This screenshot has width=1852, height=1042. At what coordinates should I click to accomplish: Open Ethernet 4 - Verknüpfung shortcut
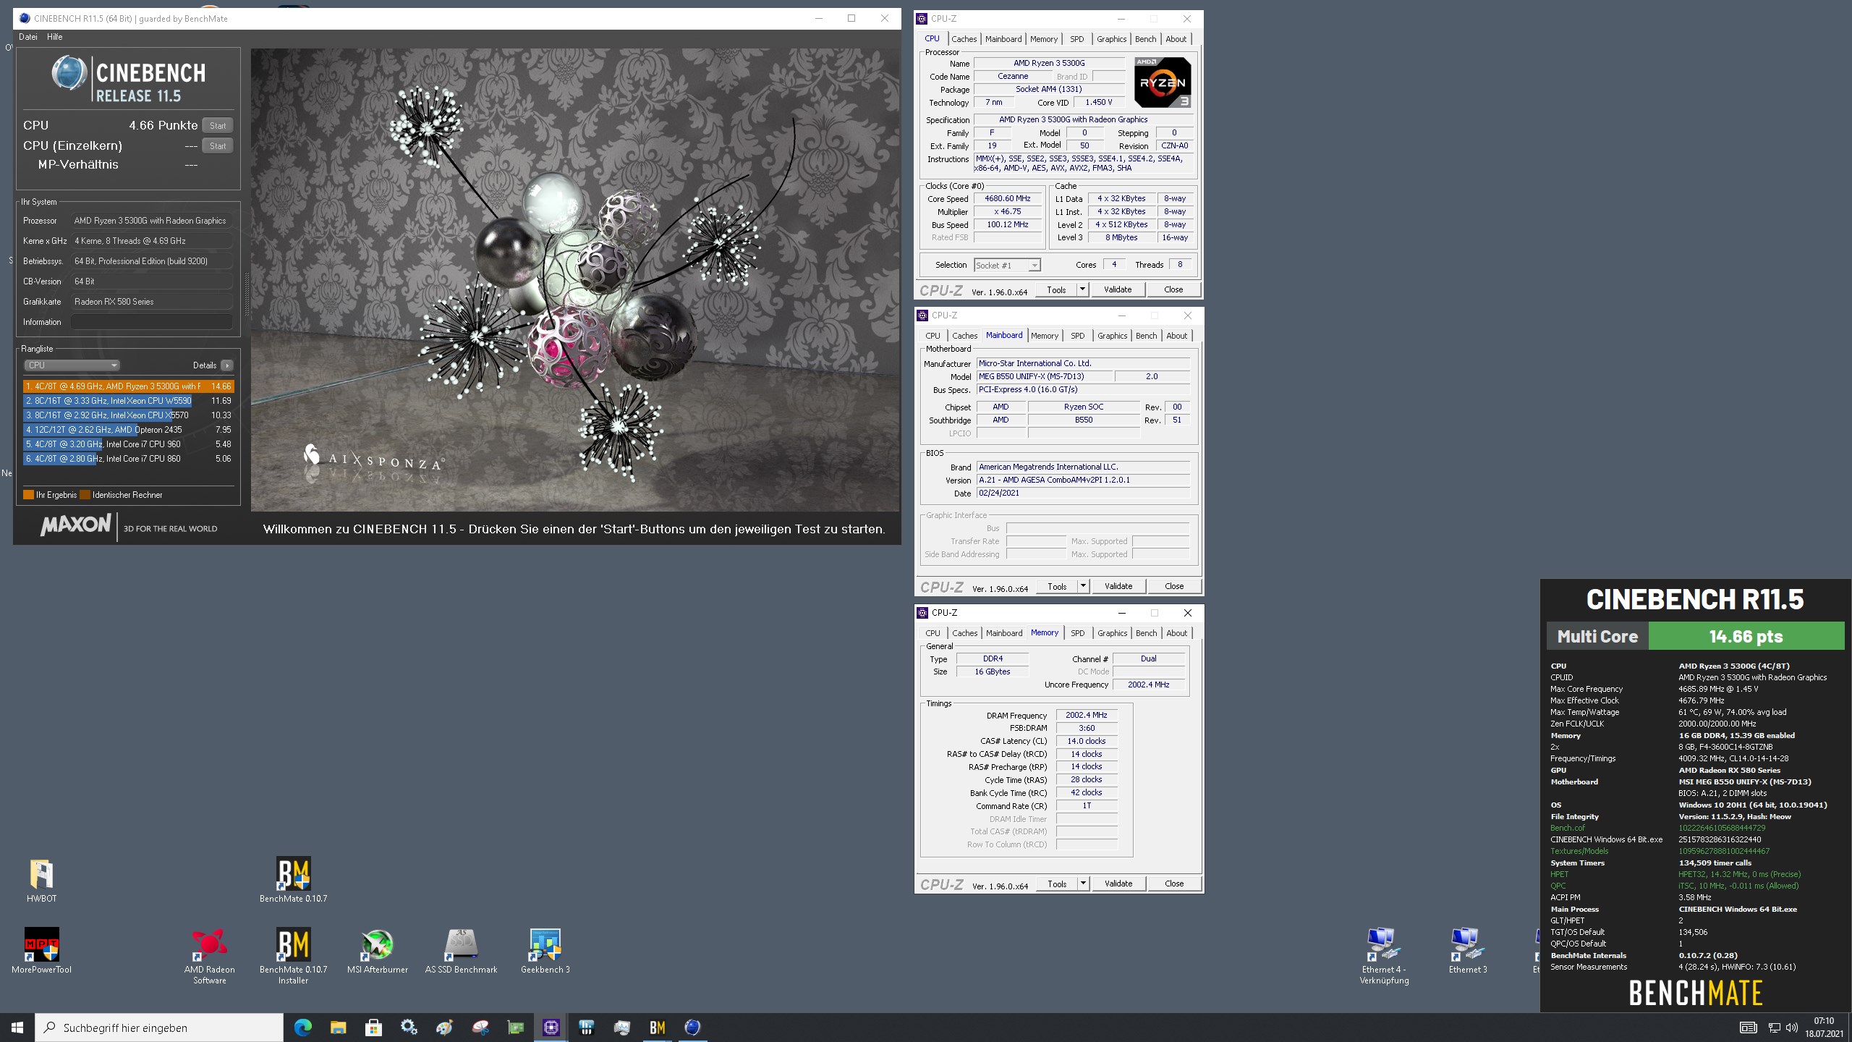[1384, 955]
